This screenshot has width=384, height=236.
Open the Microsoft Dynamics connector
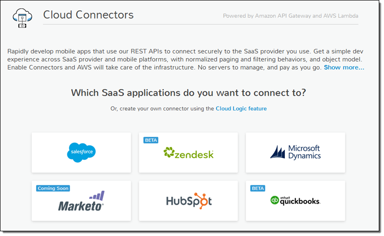tap(295, 153)
